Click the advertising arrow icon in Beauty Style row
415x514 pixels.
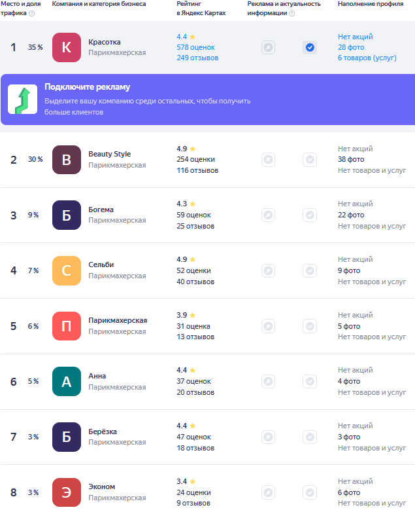[x=268, y=160]
